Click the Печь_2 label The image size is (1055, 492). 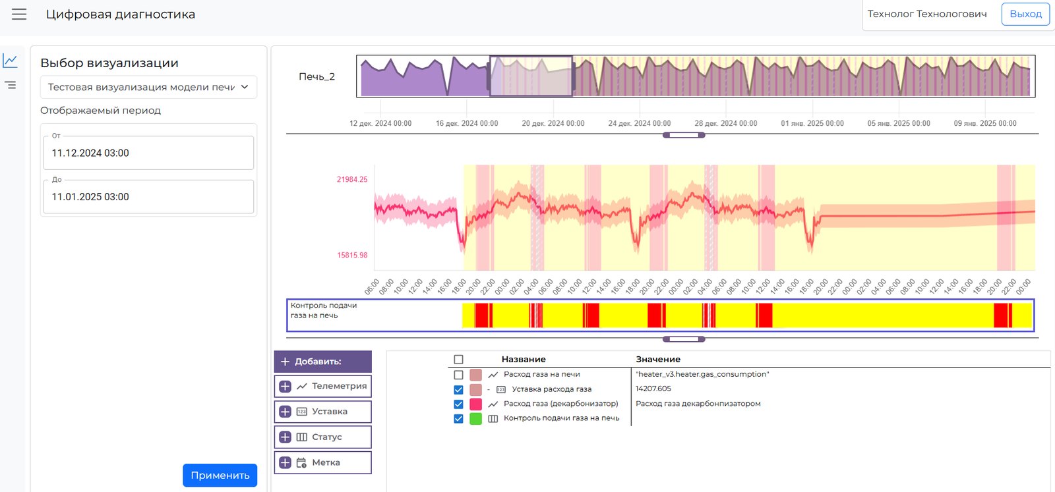[317, 76]
